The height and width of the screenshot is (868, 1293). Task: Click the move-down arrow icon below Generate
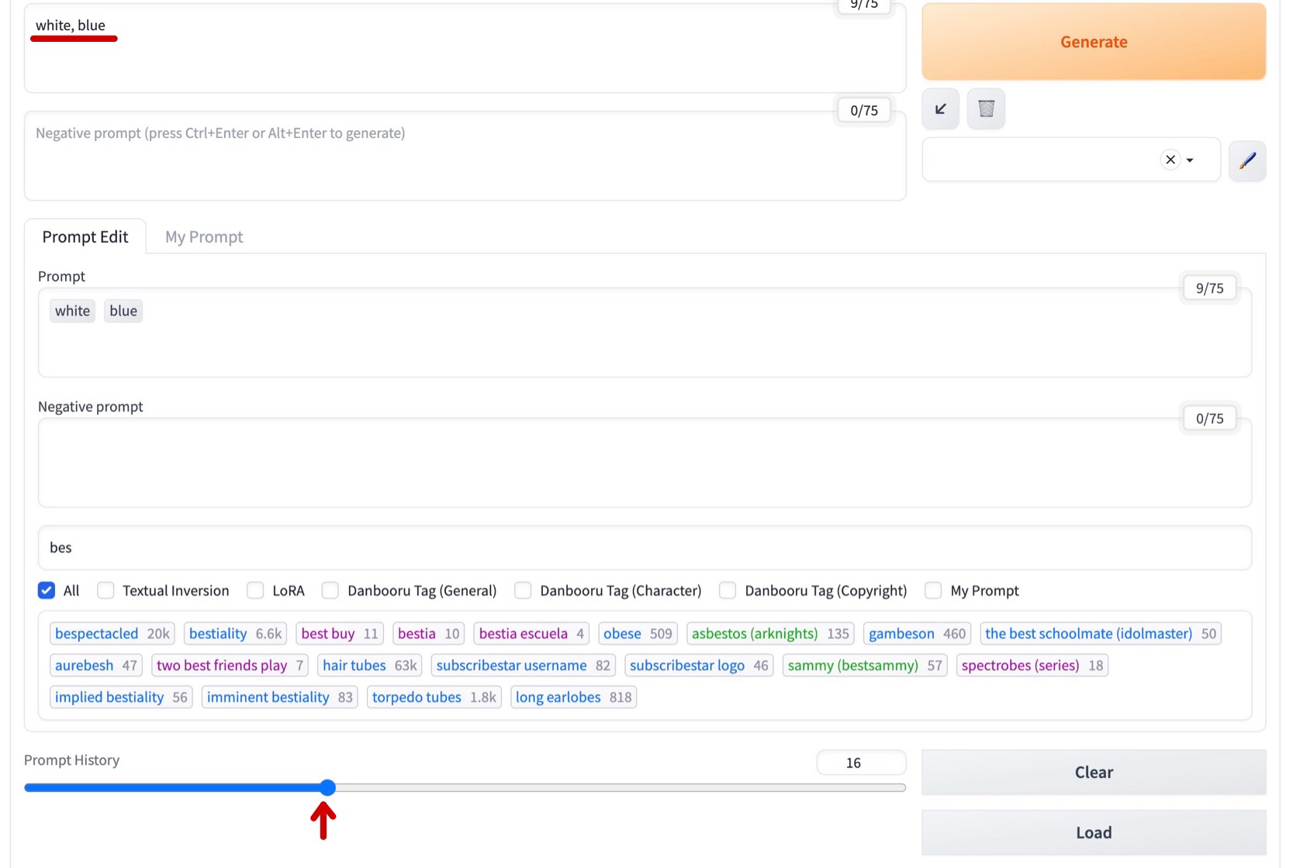[x=939, y=109]
